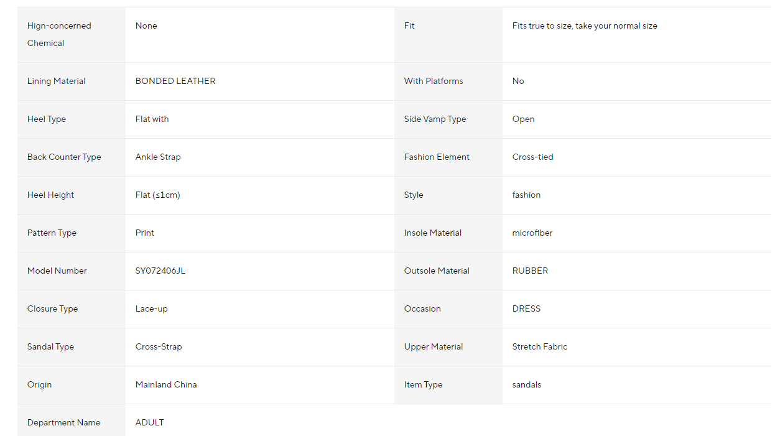Click the 'Cross-tied' fashion element value
Viewport: 780px width, 436px height.
[533, 157]
